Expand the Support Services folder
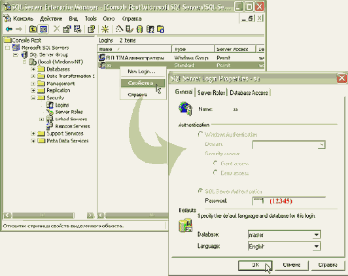Screen dimensions: 348x276 pyautogui.click(x=33, y=133)
